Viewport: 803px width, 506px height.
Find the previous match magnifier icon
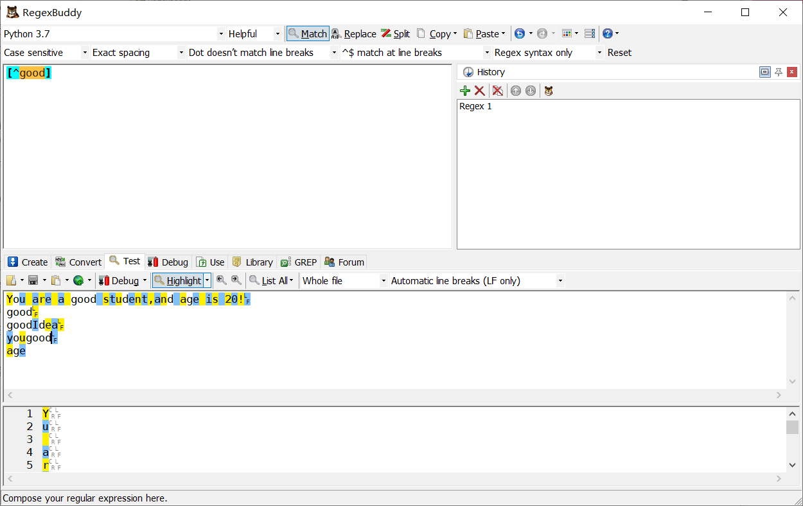point(222,280)
